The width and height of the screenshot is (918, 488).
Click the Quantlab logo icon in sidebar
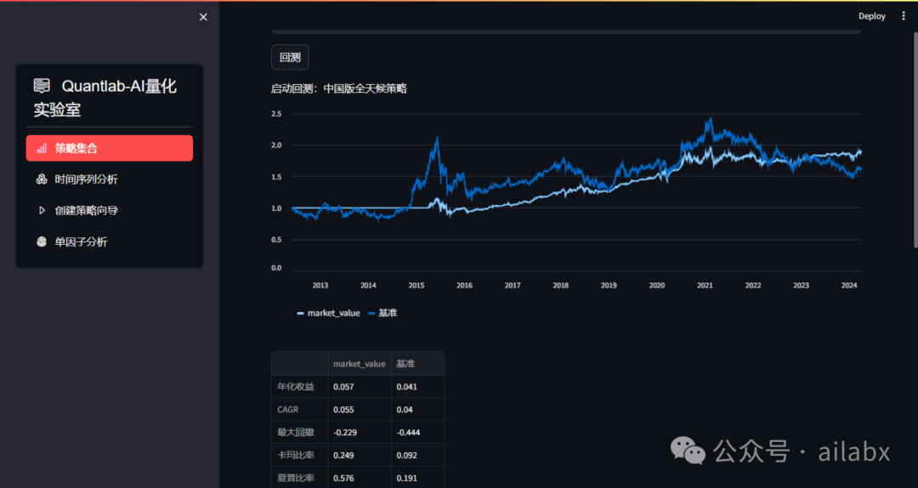click(x=42, y=86)
